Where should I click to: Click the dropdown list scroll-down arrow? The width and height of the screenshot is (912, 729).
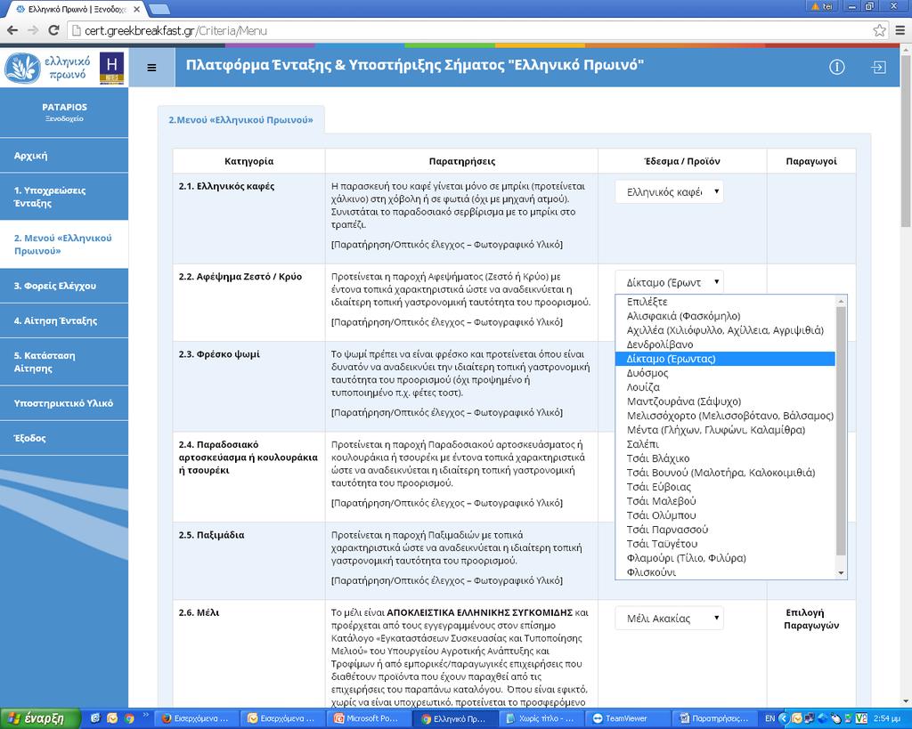click(x=841, y=573)
